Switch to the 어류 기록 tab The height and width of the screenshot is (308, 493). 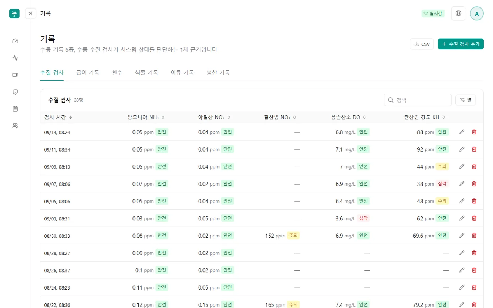tap(183, 73)
